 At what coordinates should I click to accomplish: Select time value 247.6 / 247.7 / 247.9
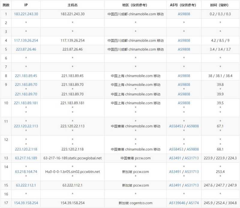point(220,185)
